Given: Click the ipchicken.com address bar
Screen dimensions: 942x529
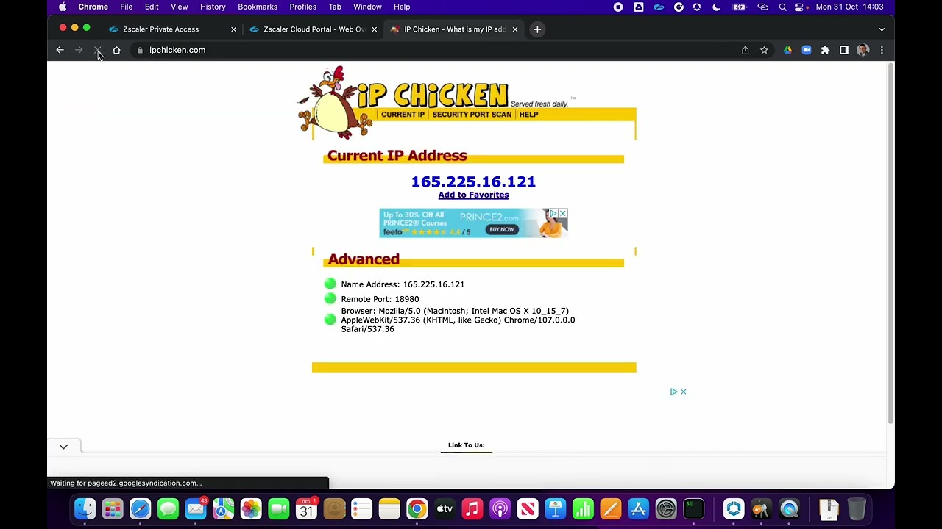Looking at the screenshot, I should click(x=434, y=50).
